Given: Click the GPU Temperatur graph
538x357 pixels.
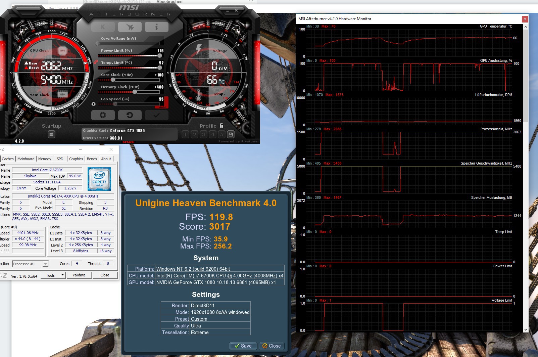Looking at the screenshot, I should tap(409, 43).
